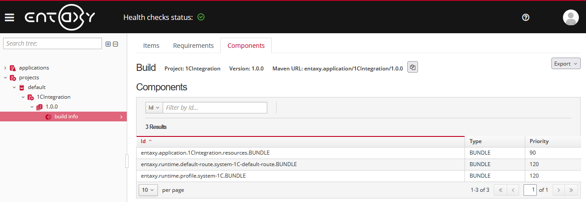Switch to the Requirements tab
This screenshot has width=586, height=202.
point(193,46)
